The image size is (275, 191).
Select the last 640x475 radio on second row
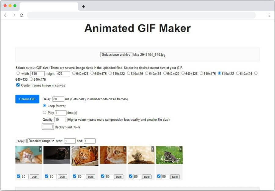(x=31, y=79)
